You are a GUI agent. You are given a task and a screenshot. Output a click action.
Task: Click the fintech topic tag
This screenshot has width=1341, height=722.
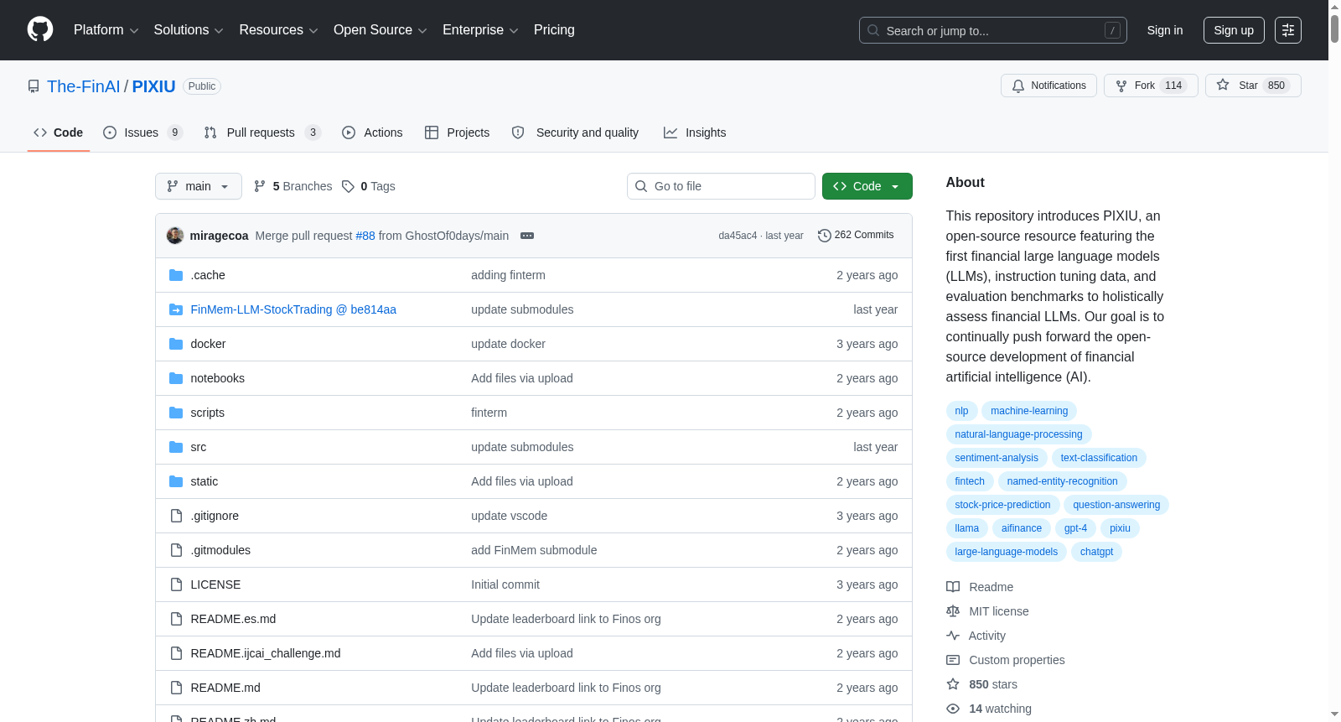[x=970, y=481]
